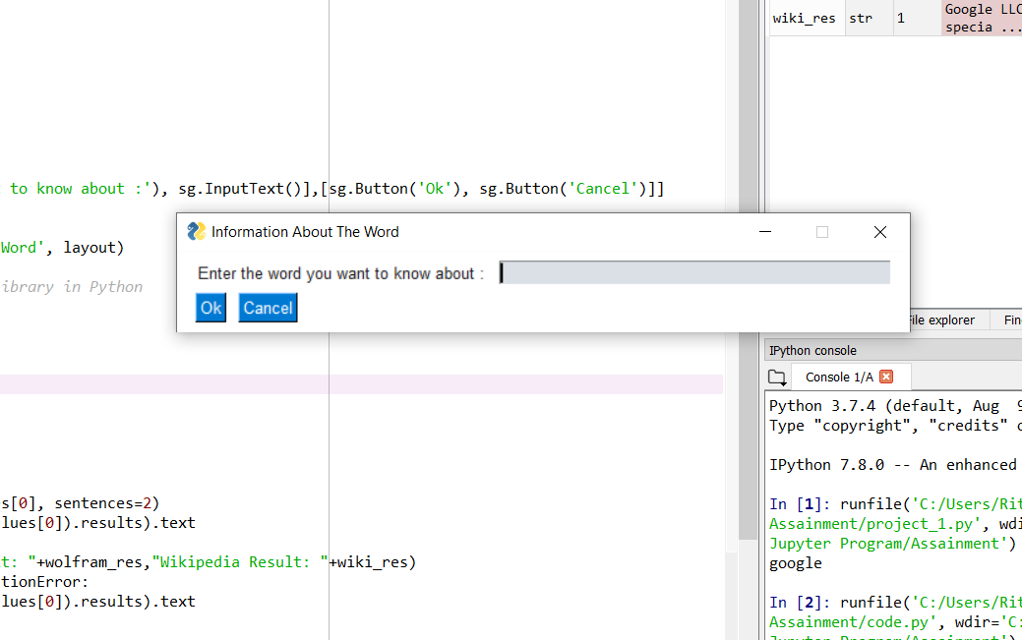The image size is (1022, 640).
Task: Click the 'Enter the word' dialog label
Action: 341,273
